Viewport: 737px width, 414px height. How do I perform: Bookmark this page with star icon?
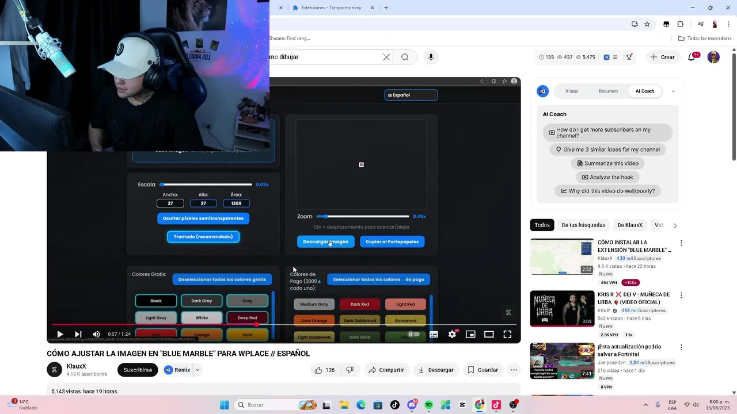click(x=647, y=24)
